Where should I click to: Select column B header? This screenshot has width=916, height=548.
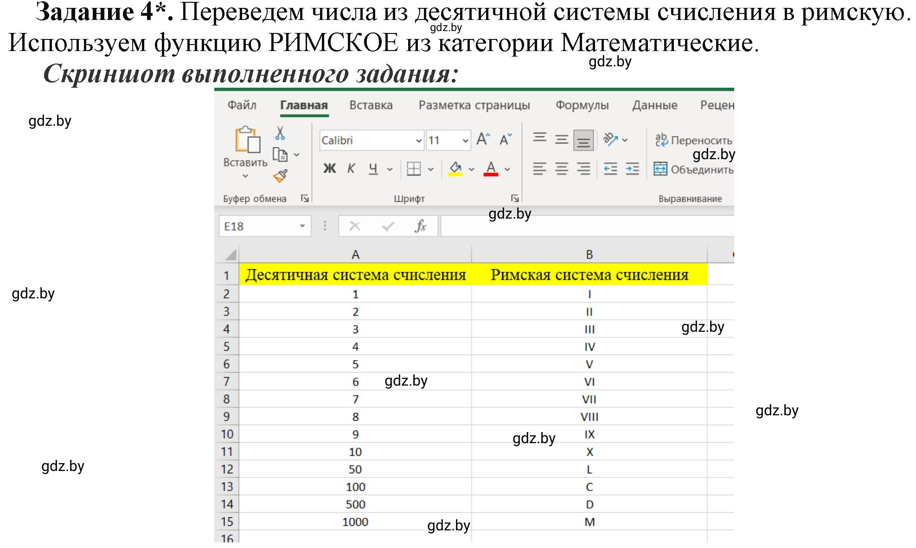589,255
